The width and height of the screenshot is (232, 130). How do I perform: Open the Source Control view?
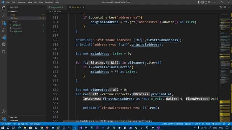tap(4, 22)
